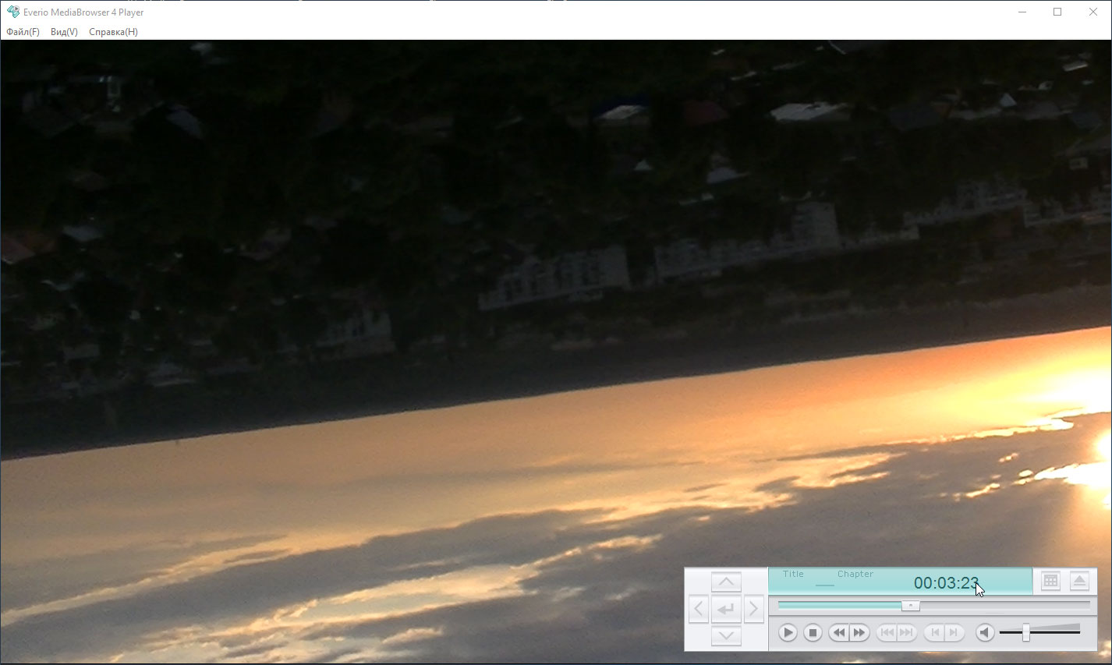Open the Справка(H) menu
This screenshot has width=1112, height=665.
tap(113, 32)
